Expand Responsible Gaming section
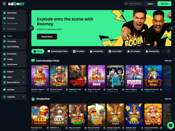This screenshot has height=131, width=175. [14, 82]
